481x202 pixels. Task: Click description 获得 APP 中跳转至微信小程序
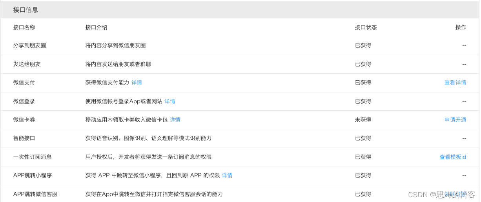(152, 175)
